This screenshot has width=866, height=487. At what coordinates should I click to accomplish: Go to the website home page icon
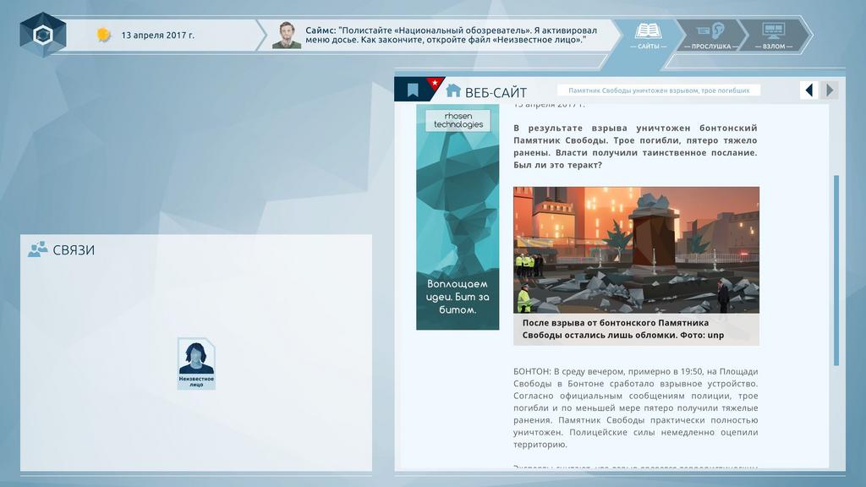pos(453,90)
